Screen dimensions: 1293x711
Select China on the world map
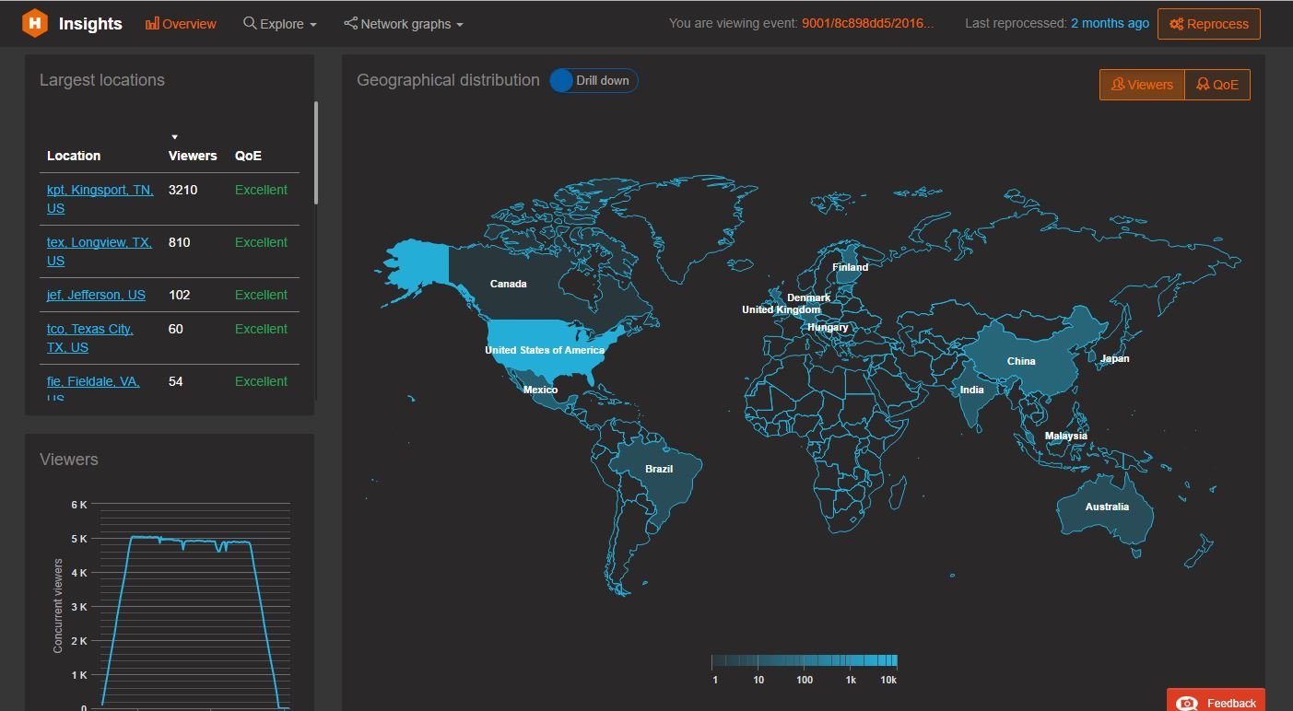click(1020, 361)
